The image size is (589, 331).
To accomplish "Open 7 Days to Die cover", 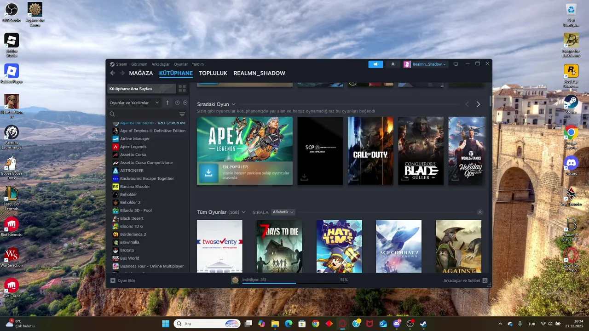I will click(279, 246).
